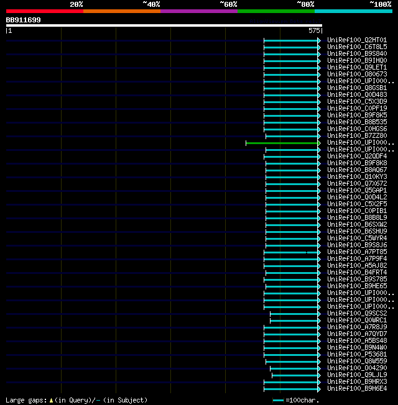Screen dimensions: 398x405
Task: Select UniRef100_B9N4W0 label
Action: (x=357, y=347)
